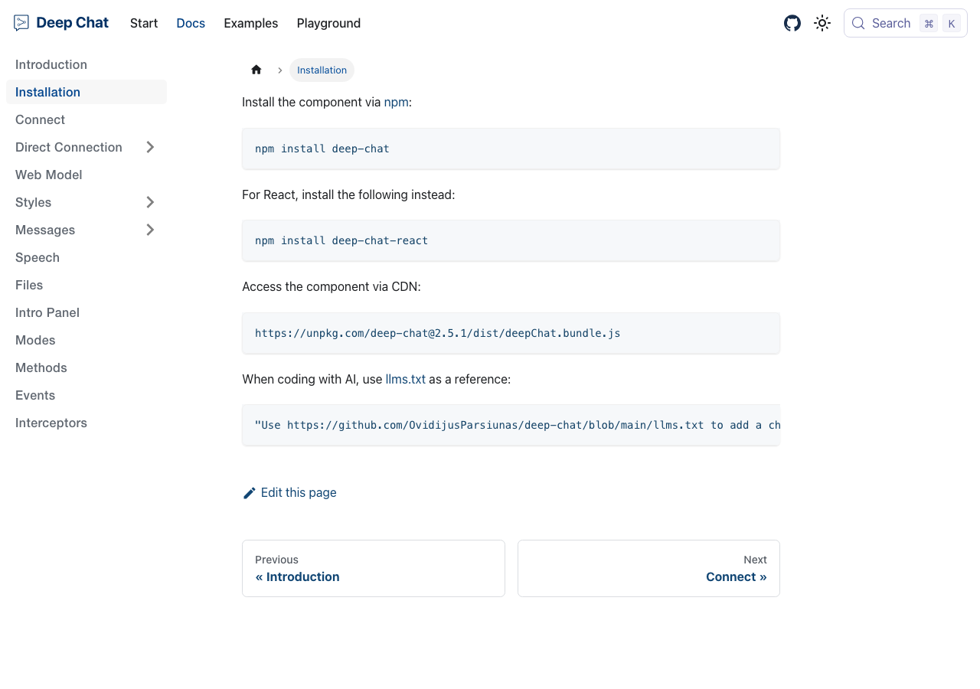
Task: Expand the Direct Connection sidebar section
Action: tap(150, 147)
